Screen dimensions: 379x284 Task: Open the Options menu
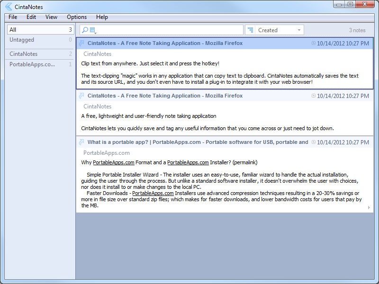[x=77, y=17]
